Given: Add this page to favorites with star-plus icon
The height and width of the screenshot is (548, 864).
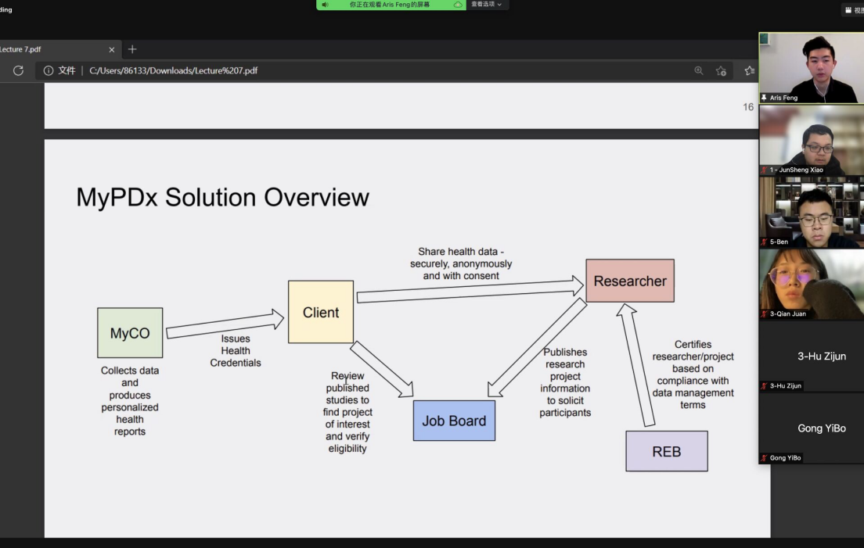Looking at the screenshot, I should 721,70.
